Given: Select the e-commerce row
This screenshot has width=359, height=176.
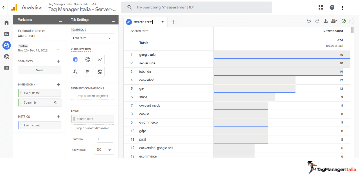Looking at the screenshot, I should 237,122.
